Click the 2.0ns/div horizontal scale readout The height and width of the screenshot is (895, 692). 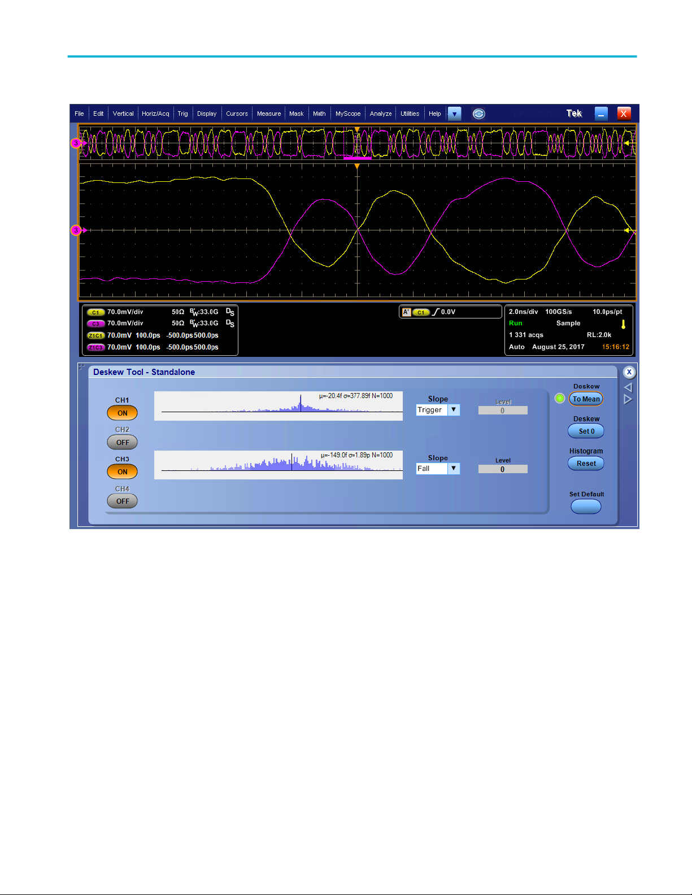524,312
